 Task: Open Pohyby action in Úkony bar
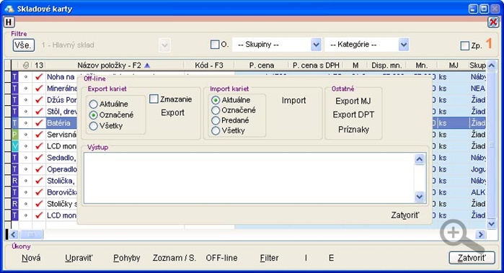click(x=127, y=258)
